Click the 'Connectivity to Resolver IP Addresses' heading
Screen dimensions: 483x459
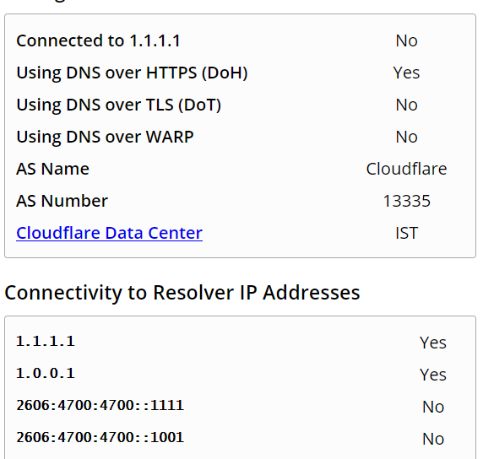tap(182, 293)
